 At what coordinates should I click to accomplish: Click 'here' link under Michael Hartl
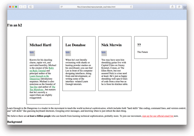coord(32,52)
